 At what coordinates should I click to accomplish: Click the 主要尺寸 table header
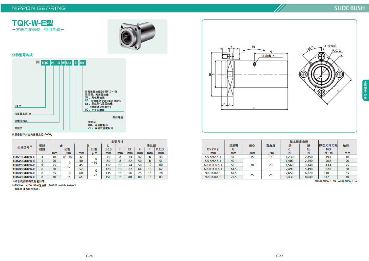tap(117, 142)
